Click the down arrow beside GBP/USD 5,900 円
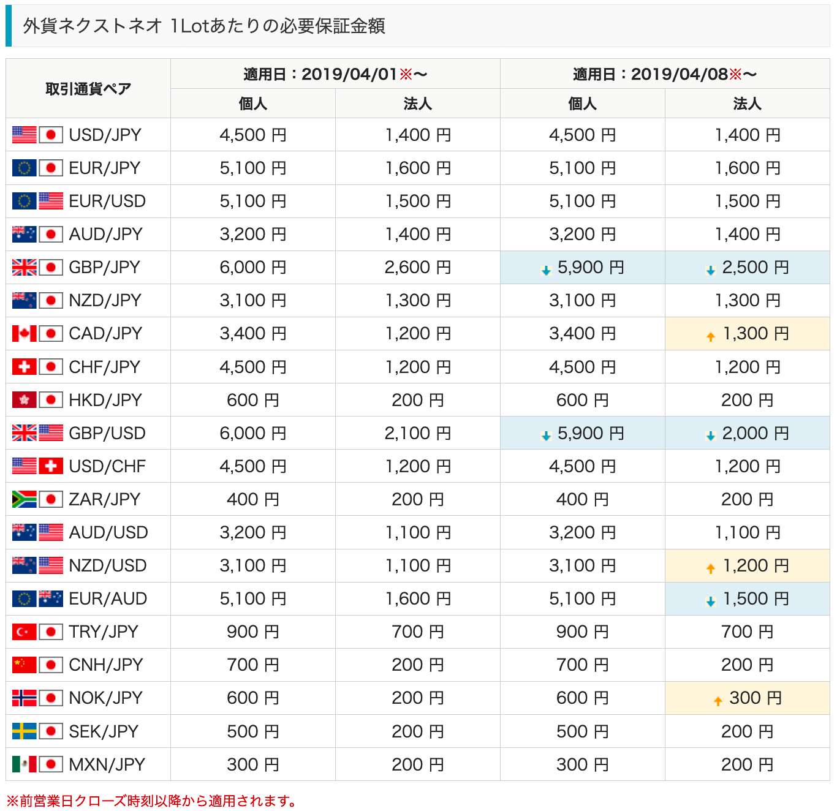The height and width of the screenshot is (811, 837). 546,436
